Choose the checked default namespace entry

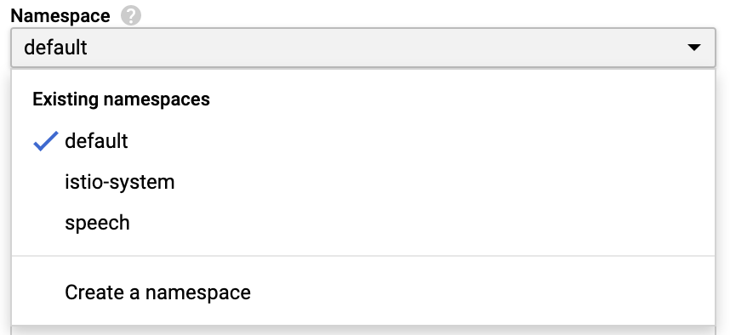pos(363,141)
